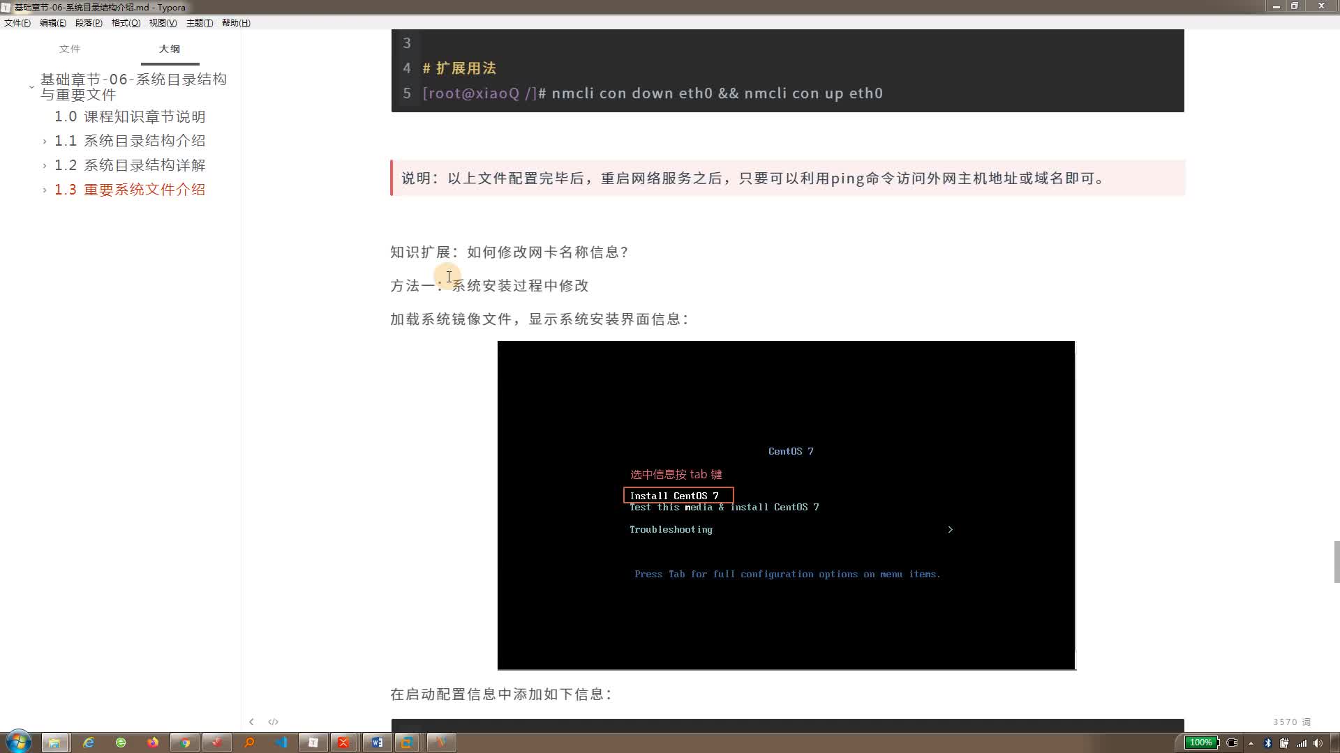Expand 1.2 系统目录结构详解 arrow

[x=45, y=166]
